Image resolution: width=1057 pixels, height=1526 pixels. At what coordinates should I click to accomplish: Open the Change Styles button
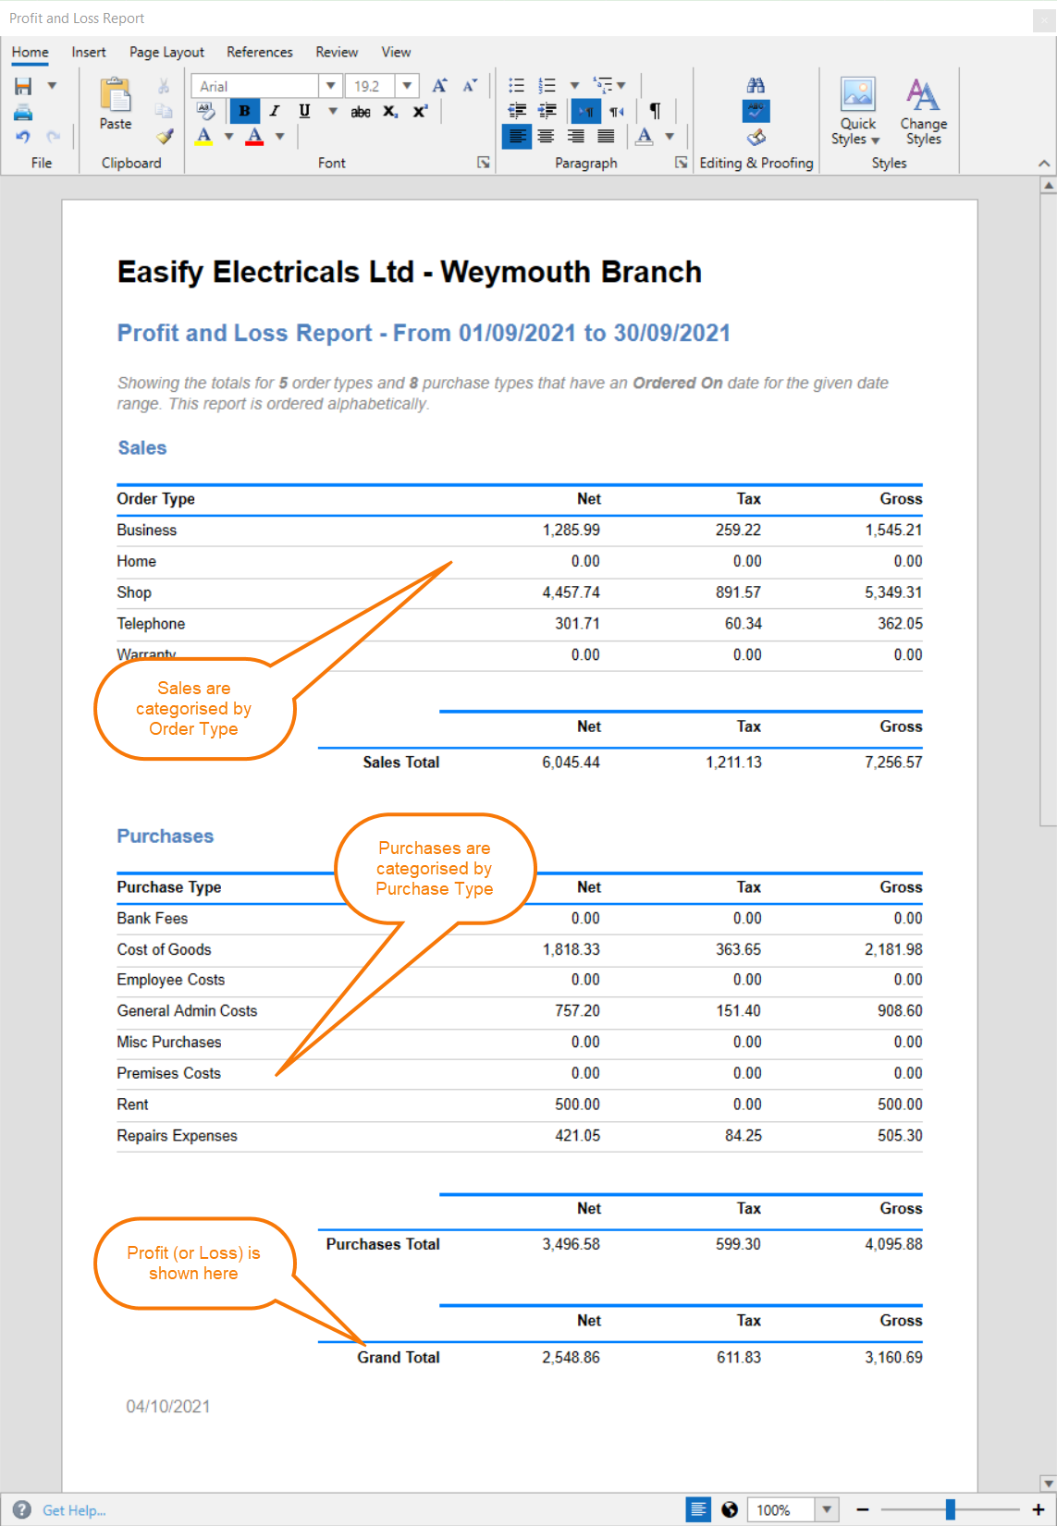click(x=923, y=111)
